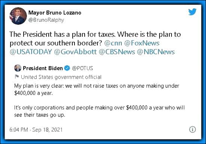
Task: Open President Biden's small avatar
Action: pyautogui.click(x=18, y=68)
